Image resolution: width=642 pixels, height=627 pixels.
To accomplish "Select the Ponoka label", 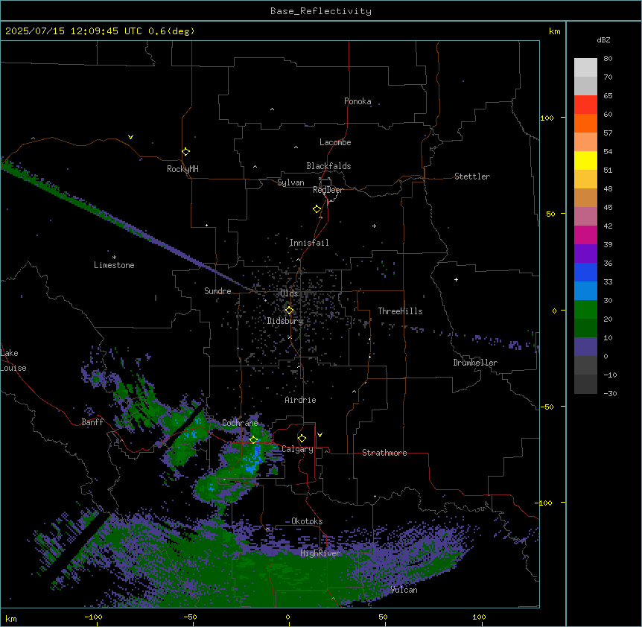I will (357, 101).
